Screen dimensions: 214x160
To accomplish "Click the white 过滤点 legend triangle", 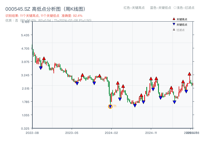I will [x=174, y=30].
